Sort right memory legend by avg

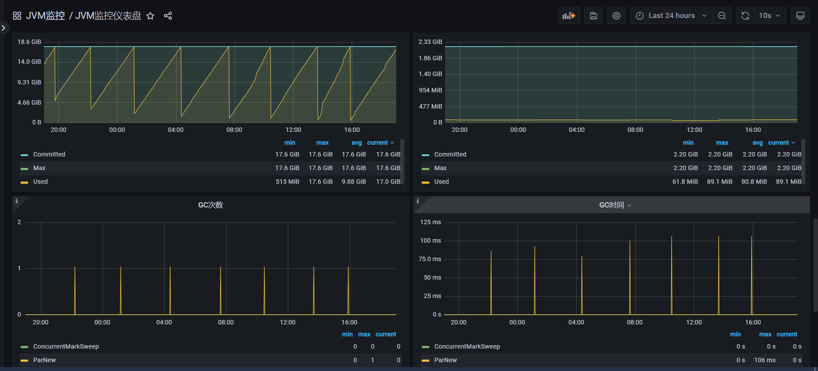(758, 143)
